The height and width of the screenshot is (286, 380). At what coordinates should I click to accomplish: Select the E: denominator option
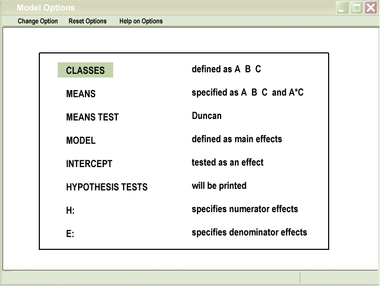click(x=70, y=234)
